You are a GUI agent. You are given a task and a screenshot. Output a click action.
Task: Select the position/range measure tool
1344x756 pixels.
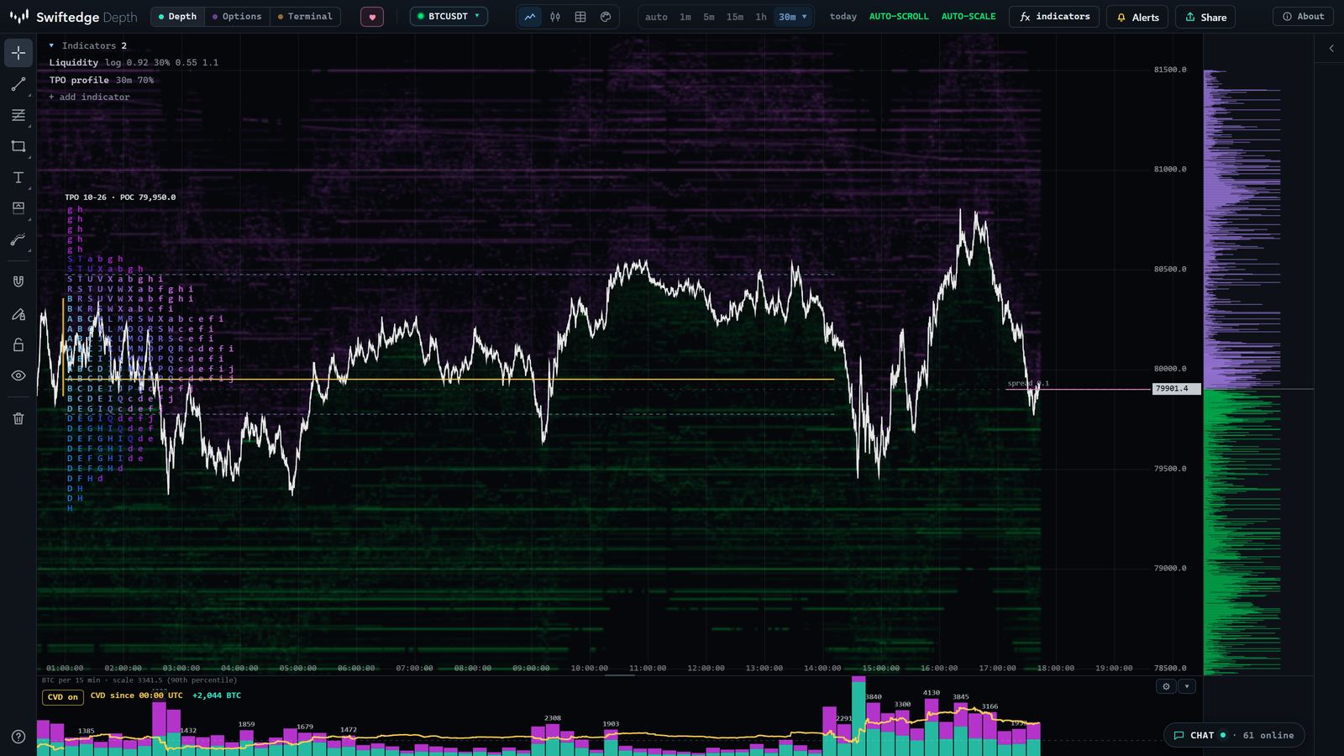click(18, 208)
